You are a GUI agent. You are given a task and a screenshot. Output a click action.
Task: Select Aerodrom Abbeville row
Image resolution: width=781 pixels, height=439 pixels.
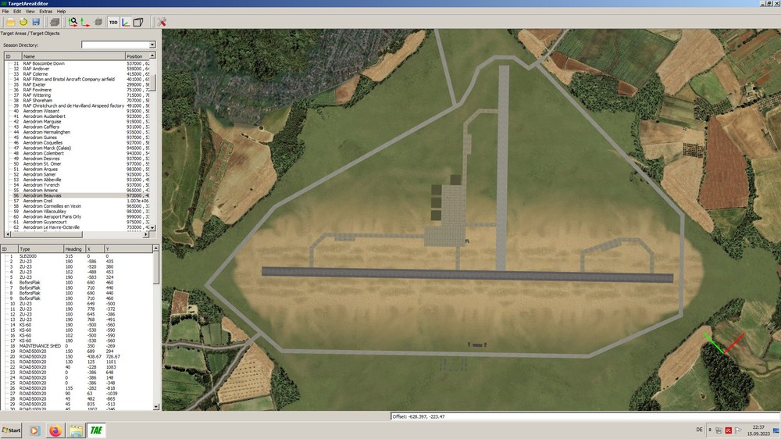pos(42,180)
